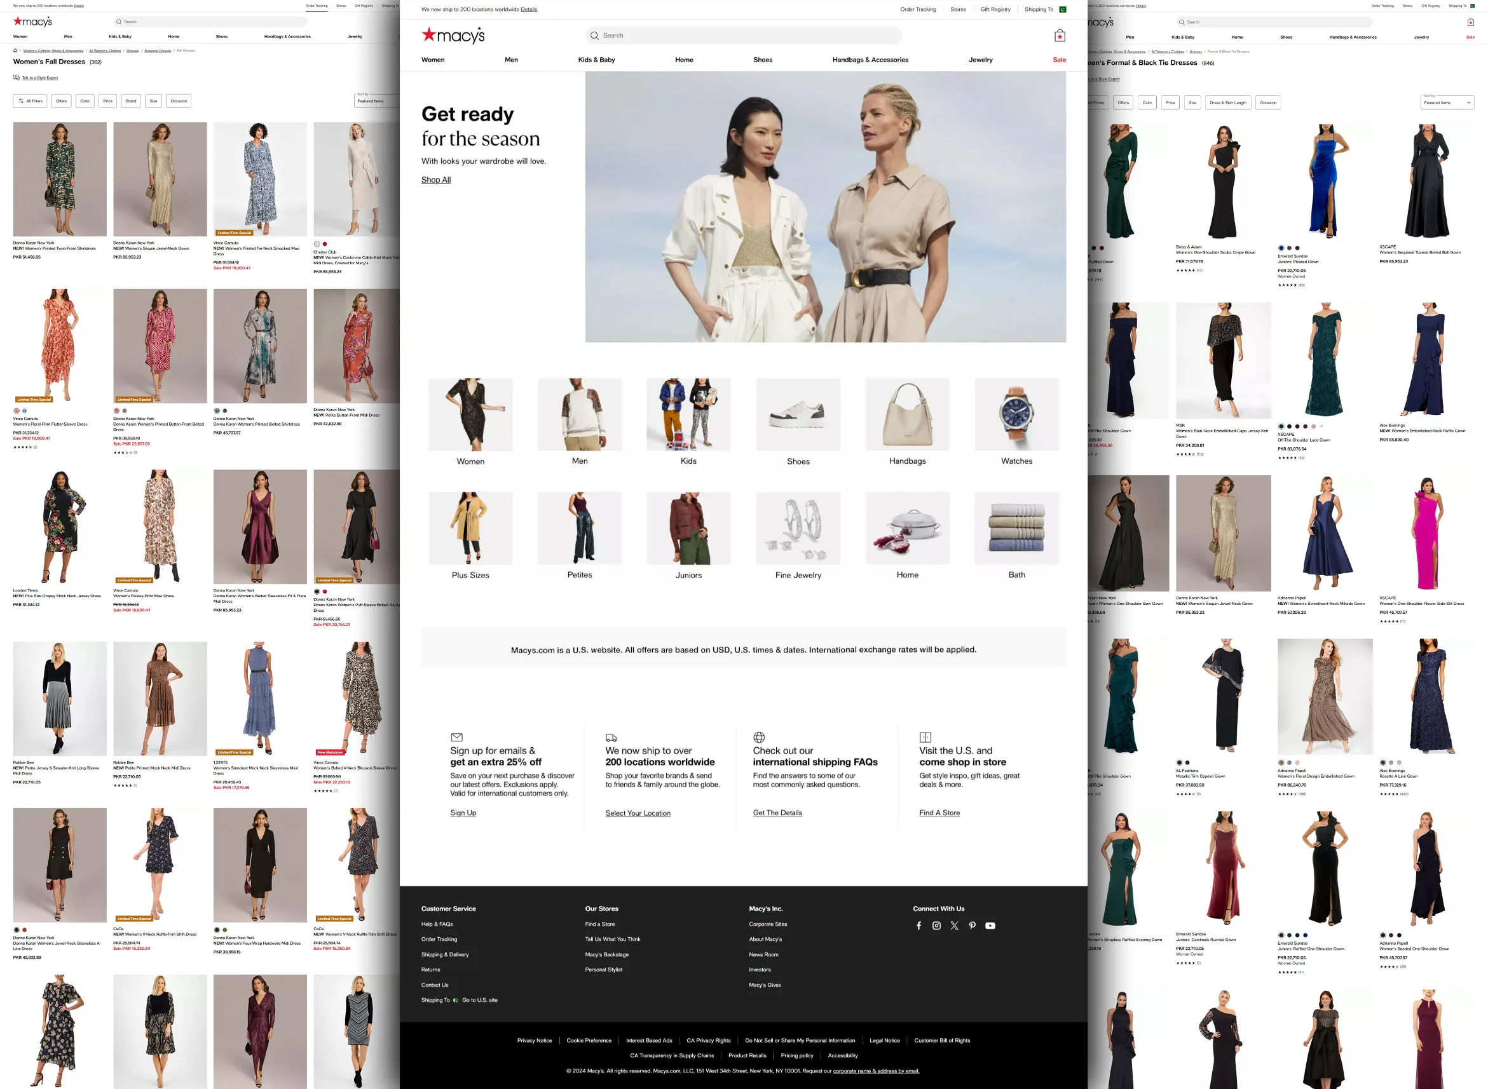
Task: Open the shopping bag icon in the header
Action: pyautogui.click(x=1060, y=35)
